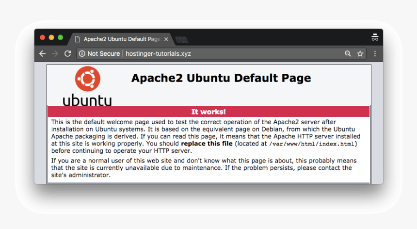
Task: Open the Chrome three-dot menu
Action: [x=375, y=53]
